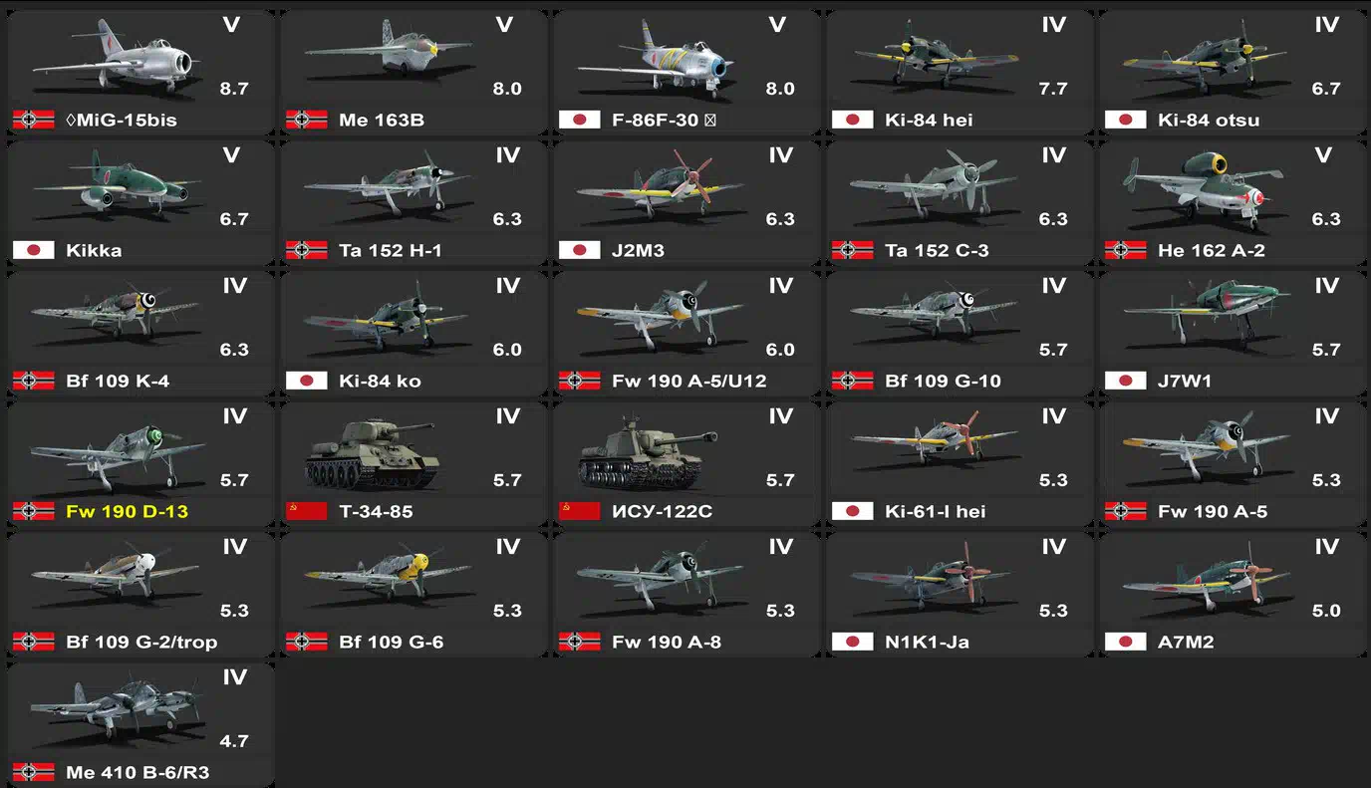The image size is (1371, 788).
Task: Select the T-34-85 tank icon
Action: click(x=372, y=455)
